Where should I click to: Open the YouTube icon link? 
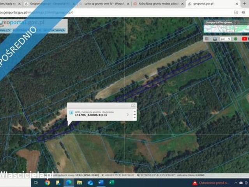[244, 39]
